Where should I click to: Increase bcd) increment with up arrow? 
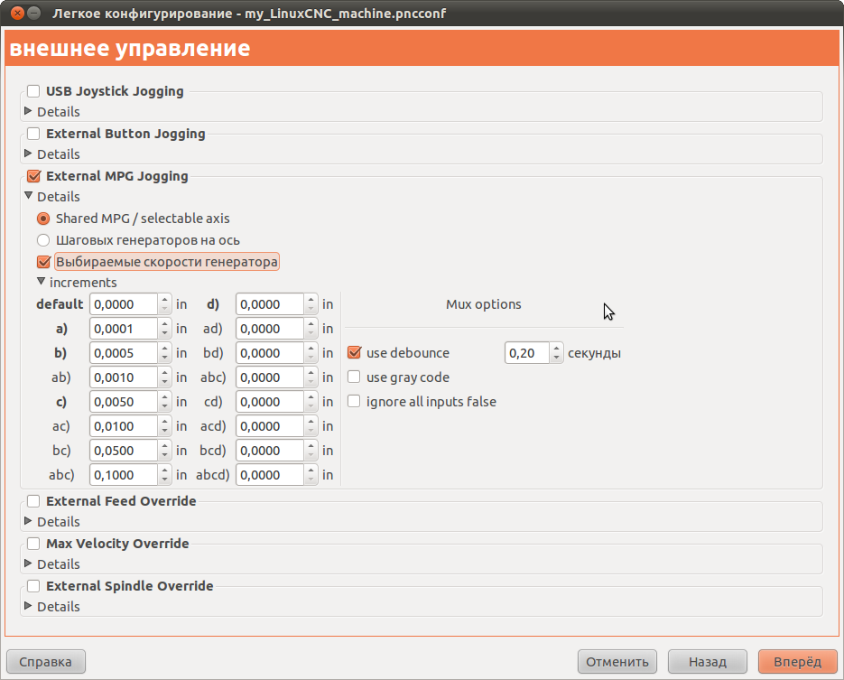(311, 446)
